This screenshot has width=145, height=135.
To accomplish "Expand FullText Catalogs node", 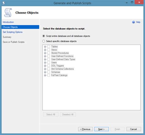I will pyautogui.click(x=45, y=75).
